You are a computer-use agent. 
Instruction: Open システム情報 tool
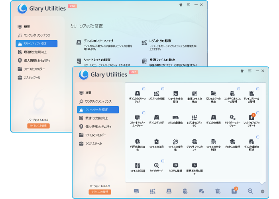tap(175, 168)
